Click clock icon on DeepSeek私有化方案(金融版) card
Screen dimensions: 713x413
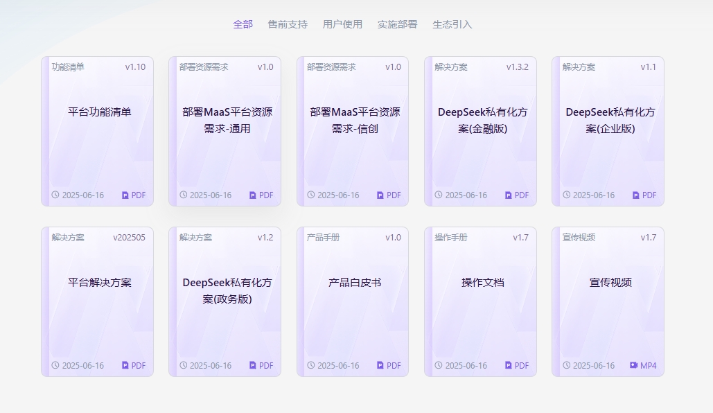coord(439,195)
